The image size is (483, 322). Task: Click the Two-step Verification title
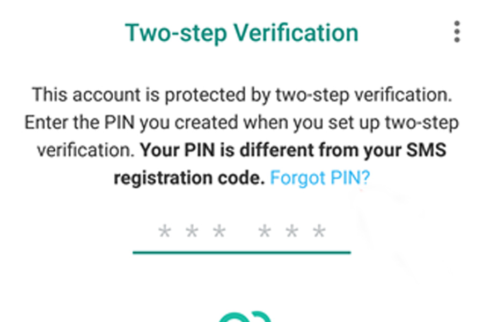[x=241, y=33]
